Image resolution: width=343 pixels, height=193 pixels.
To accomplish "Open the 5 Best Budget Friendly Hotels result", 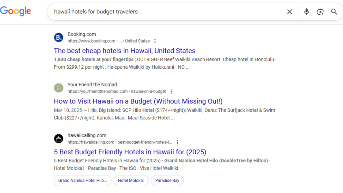I will [x=130, y=152].
